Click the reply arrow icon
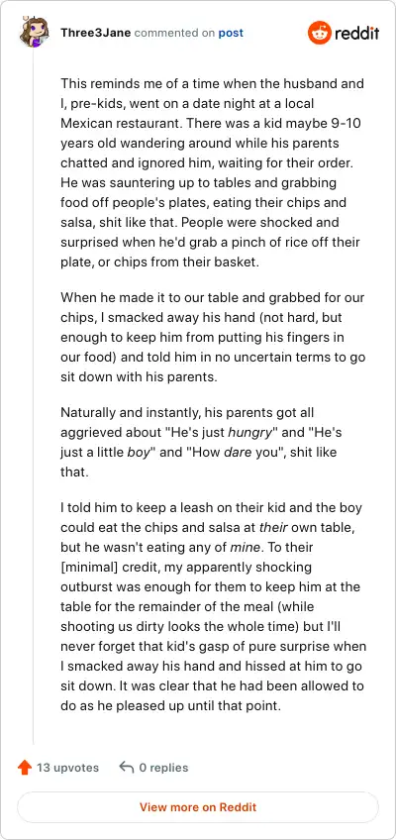This screenshot has height=840, width=396. [127, 767]
